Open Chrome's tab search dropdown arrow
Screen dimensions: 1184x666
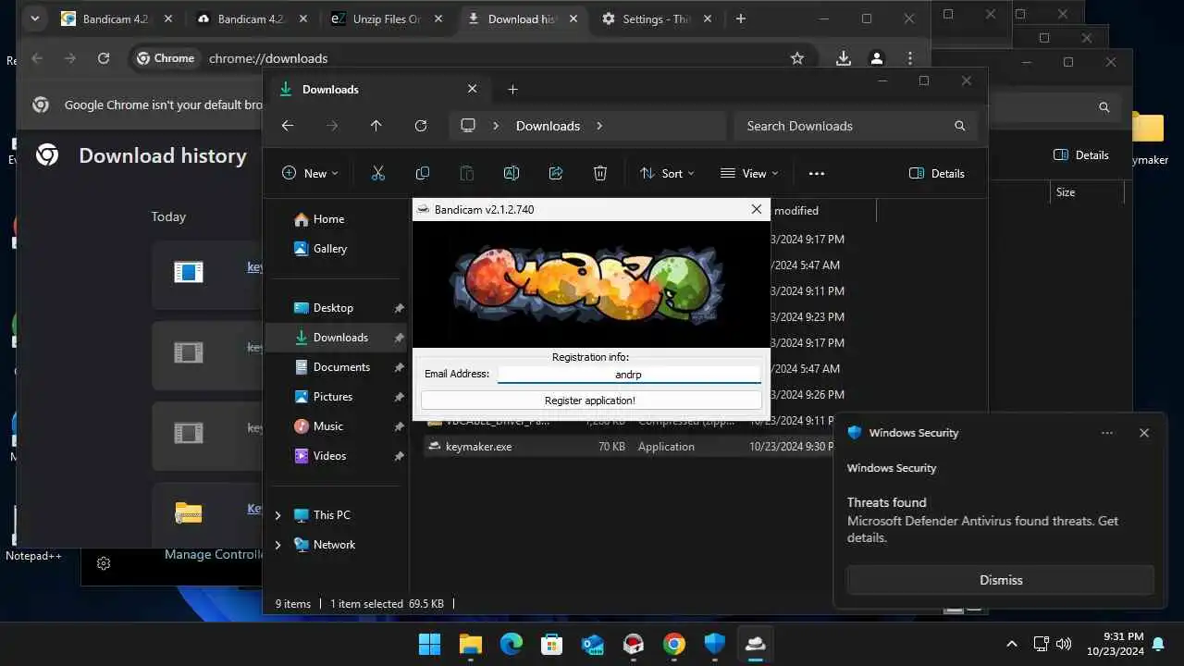(34, 18)
